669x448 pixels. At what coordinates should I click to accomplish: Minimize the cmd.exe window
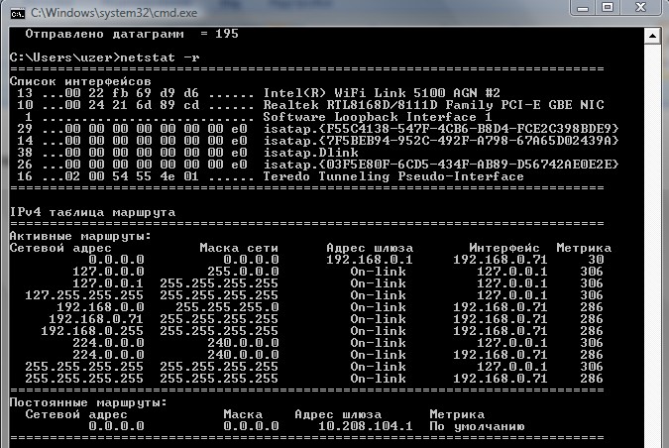coord(583,8)
